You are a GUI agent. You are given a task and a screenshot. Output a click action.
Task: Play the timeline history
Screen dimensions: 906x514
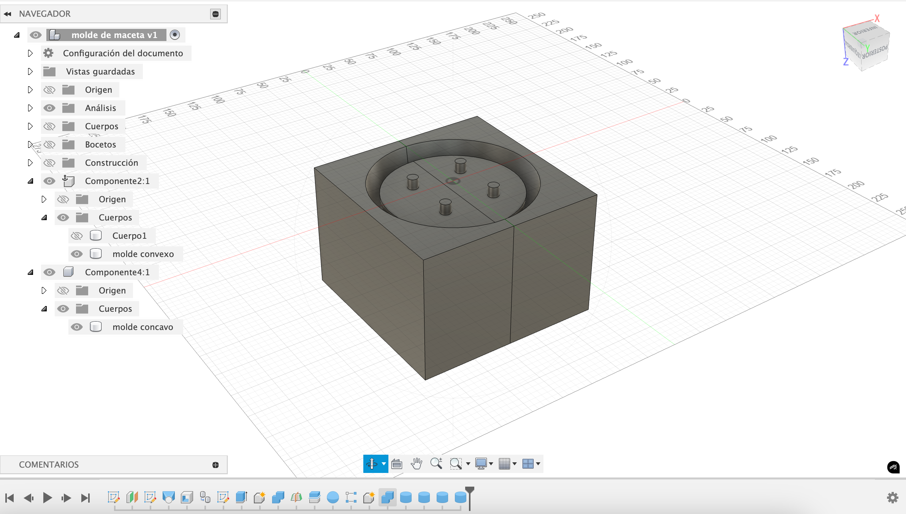48,498
